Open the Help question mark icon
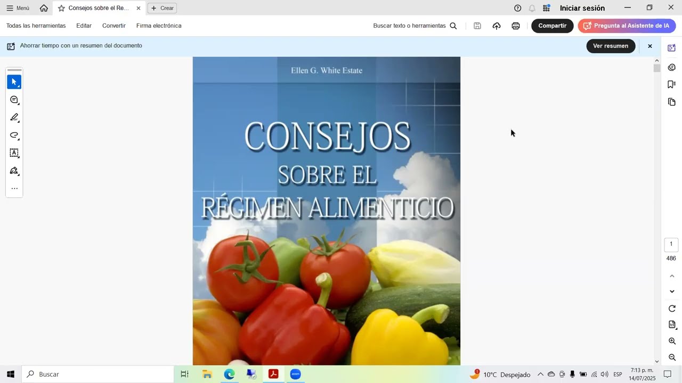 pos(517,8)
